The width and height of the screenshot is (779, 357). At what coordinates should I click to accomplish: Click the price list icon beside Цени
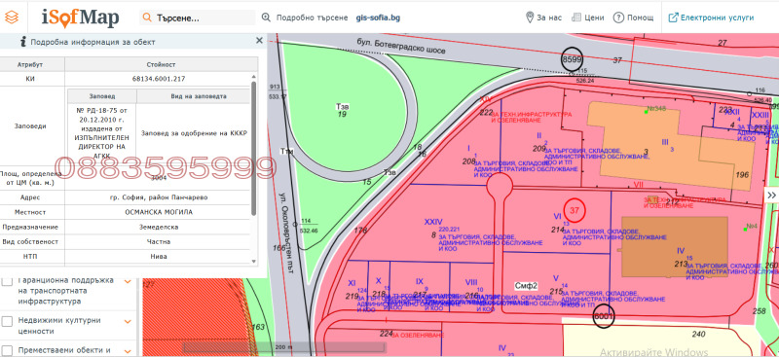pyautogui.click(x=575, y=18)
